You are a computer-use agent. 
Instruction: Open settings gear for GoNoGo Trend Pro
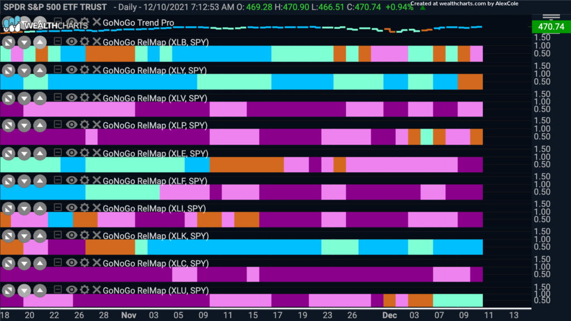click(85, 22)
